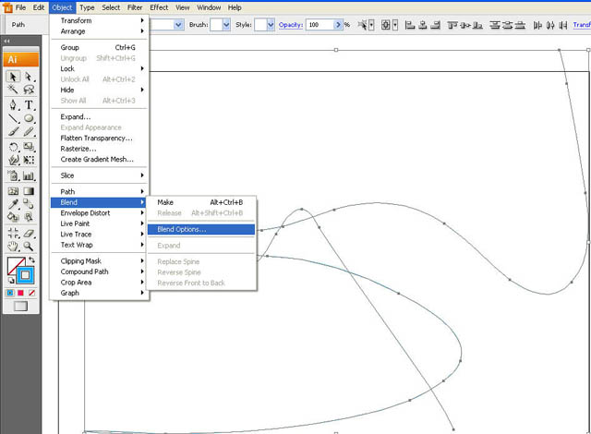The height and width of the screenshot is (434, 591).
Task: Open the Select menu
Action: tap(111, 7)
